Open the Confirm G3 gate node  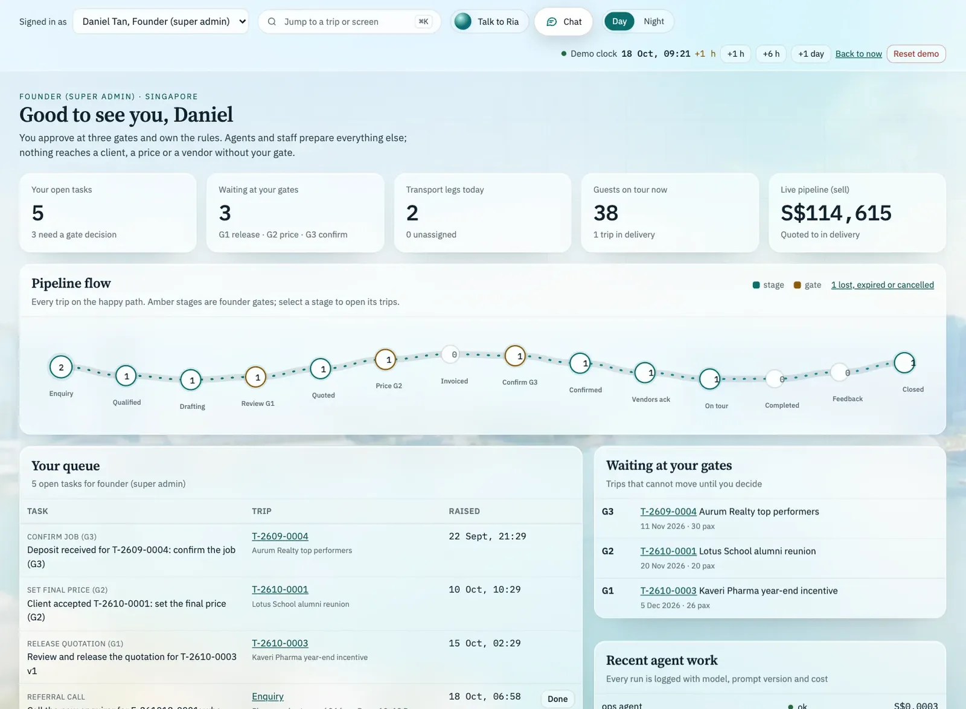515,356
